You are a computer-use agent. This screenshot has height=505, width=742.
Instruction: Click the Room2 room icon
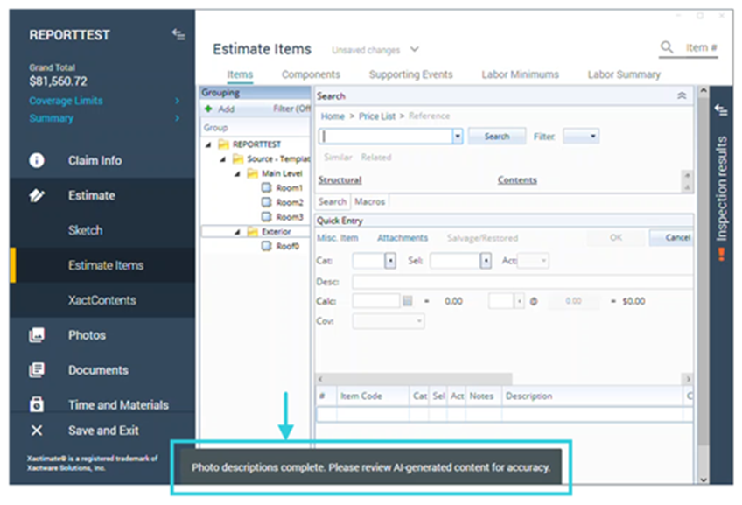[x=267, y=202]
